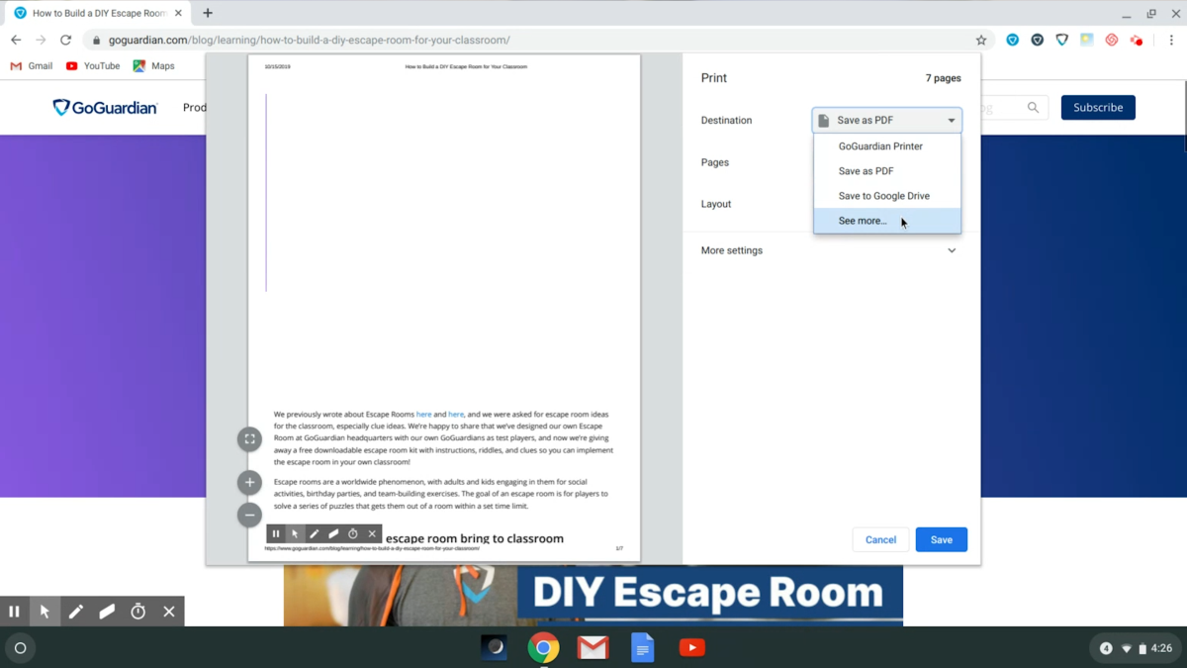Pause the screen recording in the bottom-left toolbar

click(x=14, y=612)
